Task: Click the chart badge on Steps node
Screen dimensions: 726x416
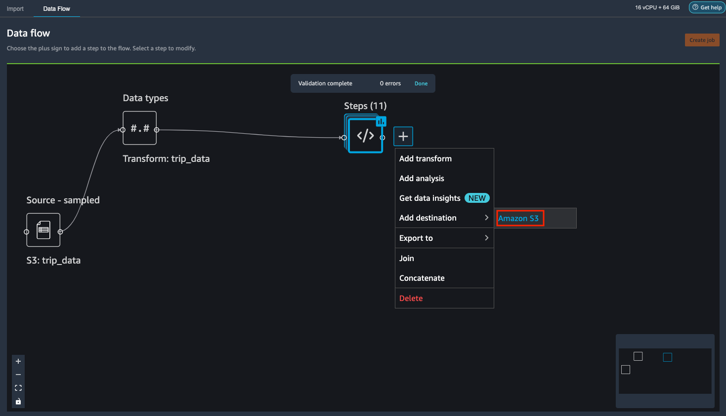Action: (x=381, y=121)
